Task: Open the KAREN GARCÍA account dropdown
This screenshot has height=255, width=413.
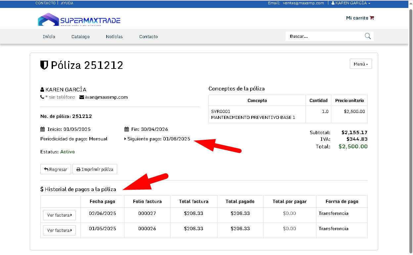Action: (x=351, y=3)
